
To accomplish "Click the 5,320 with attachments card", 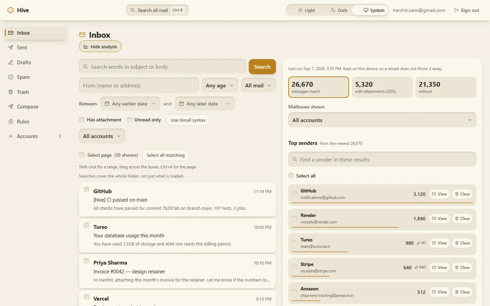I will click(x=382, y=87).
